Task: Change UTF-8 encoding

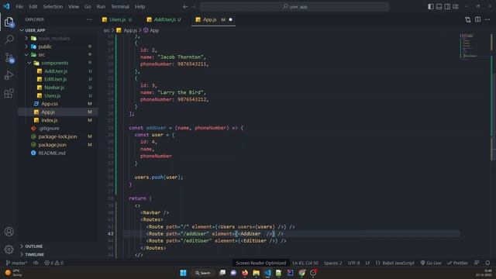Action: click(x=353, y=263)
